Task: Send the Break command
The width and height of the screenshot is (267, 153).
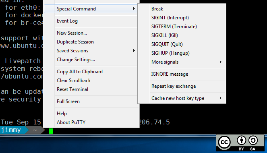Action: (182, 9)
